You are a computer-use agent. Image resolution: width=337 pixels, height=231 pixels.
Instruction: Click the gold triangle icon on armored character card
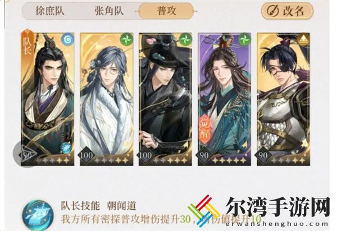[x=303, y=39]
